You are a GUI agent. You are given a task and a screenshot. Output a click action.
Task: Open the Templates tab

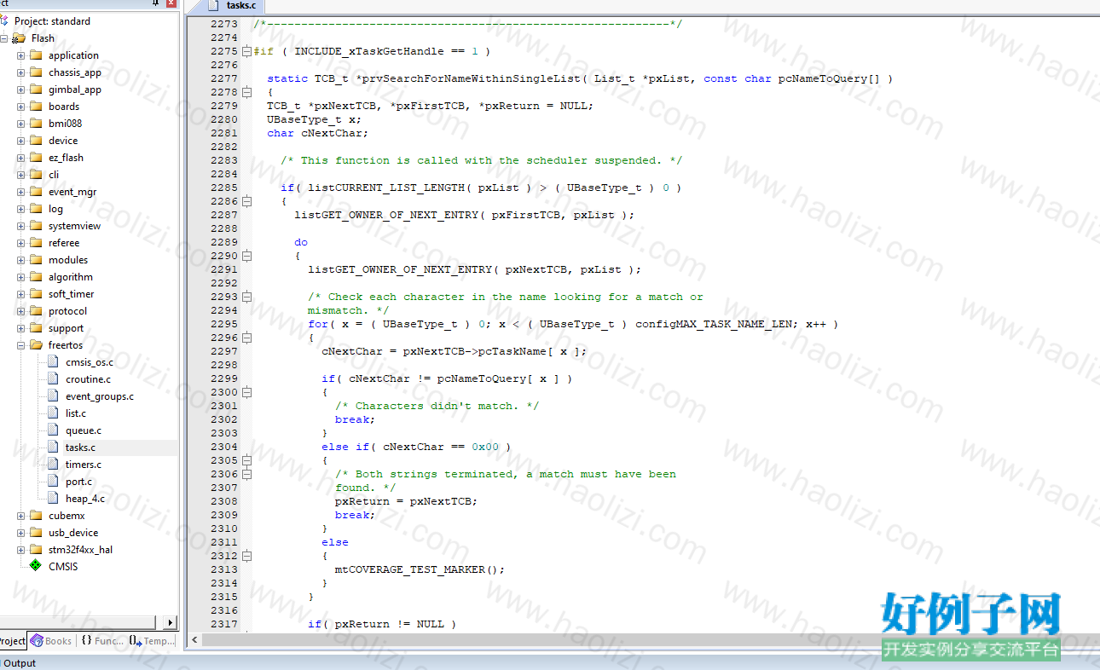pyautogui.click(x=152, y=641)
